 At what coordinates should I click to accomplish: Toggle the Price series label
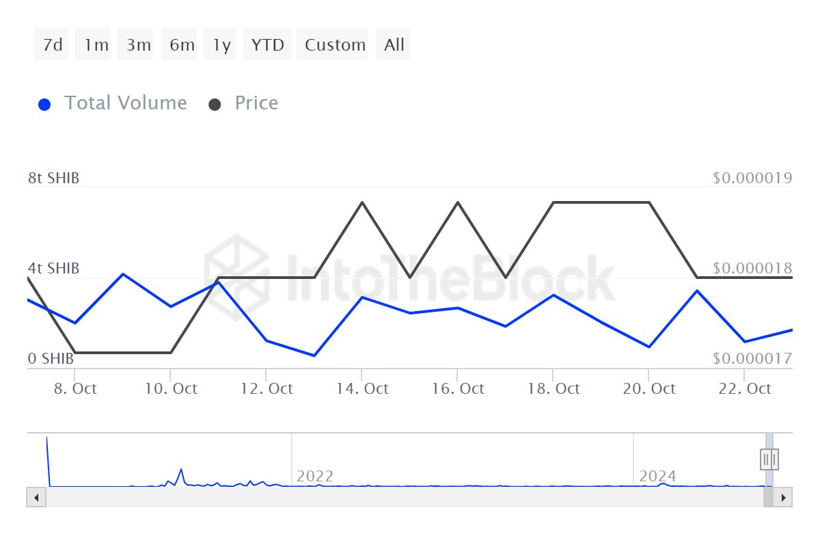(256, 103)
